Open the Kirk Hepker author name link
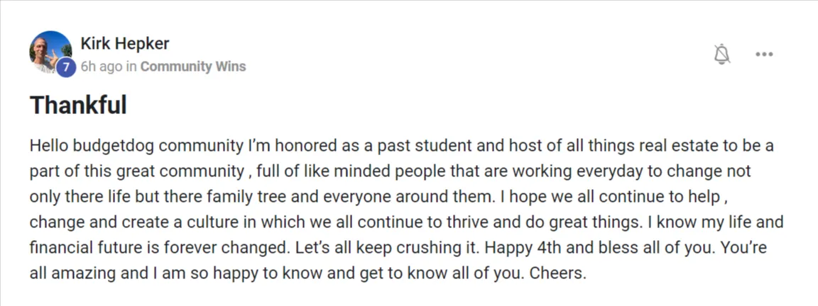 [125, 44]
